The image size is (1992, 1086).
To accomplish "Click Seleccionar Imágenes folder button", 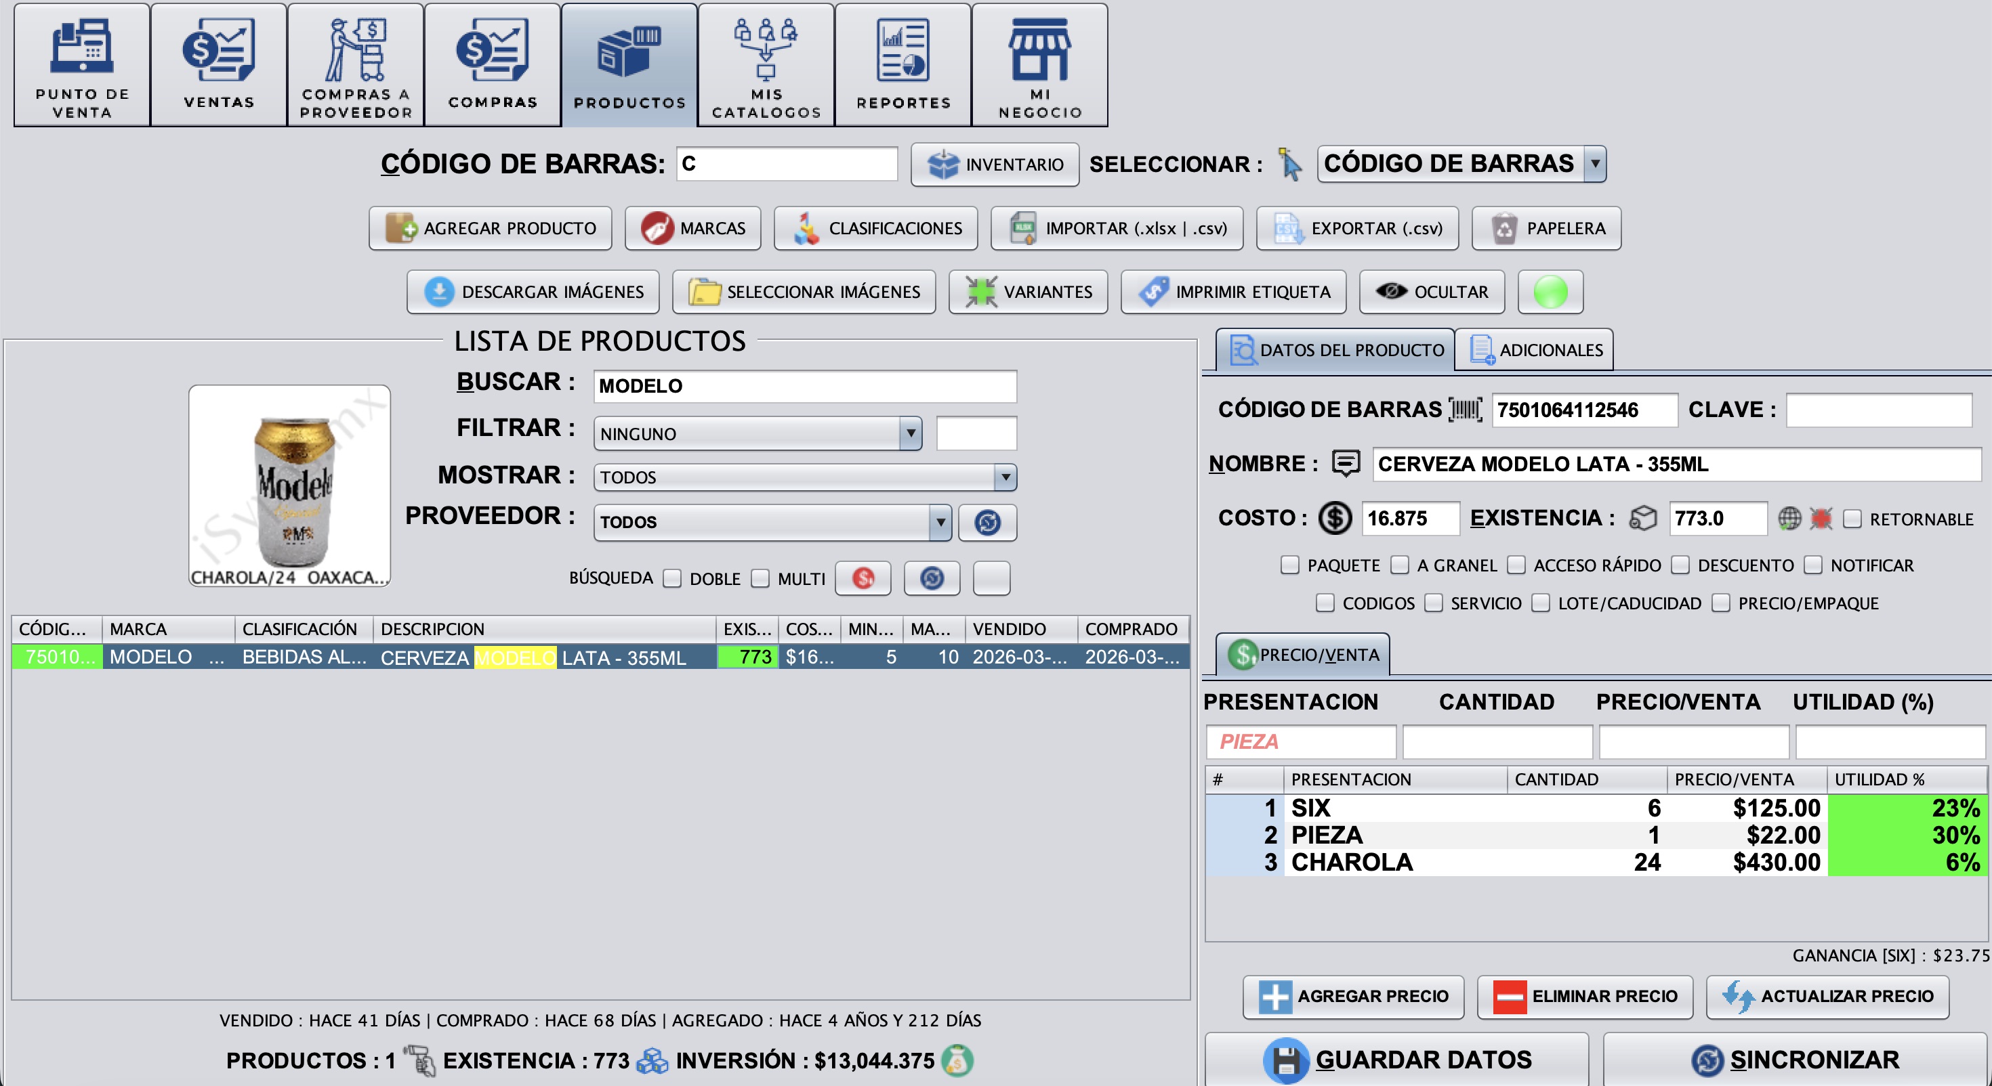I will (804, 291).
